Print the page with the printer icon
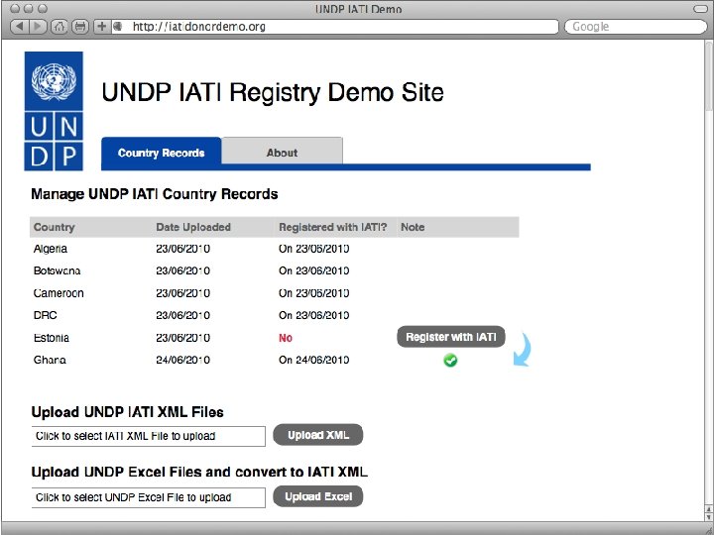The height and width of the screenshot is (535, 714). (x=80, y=27)
